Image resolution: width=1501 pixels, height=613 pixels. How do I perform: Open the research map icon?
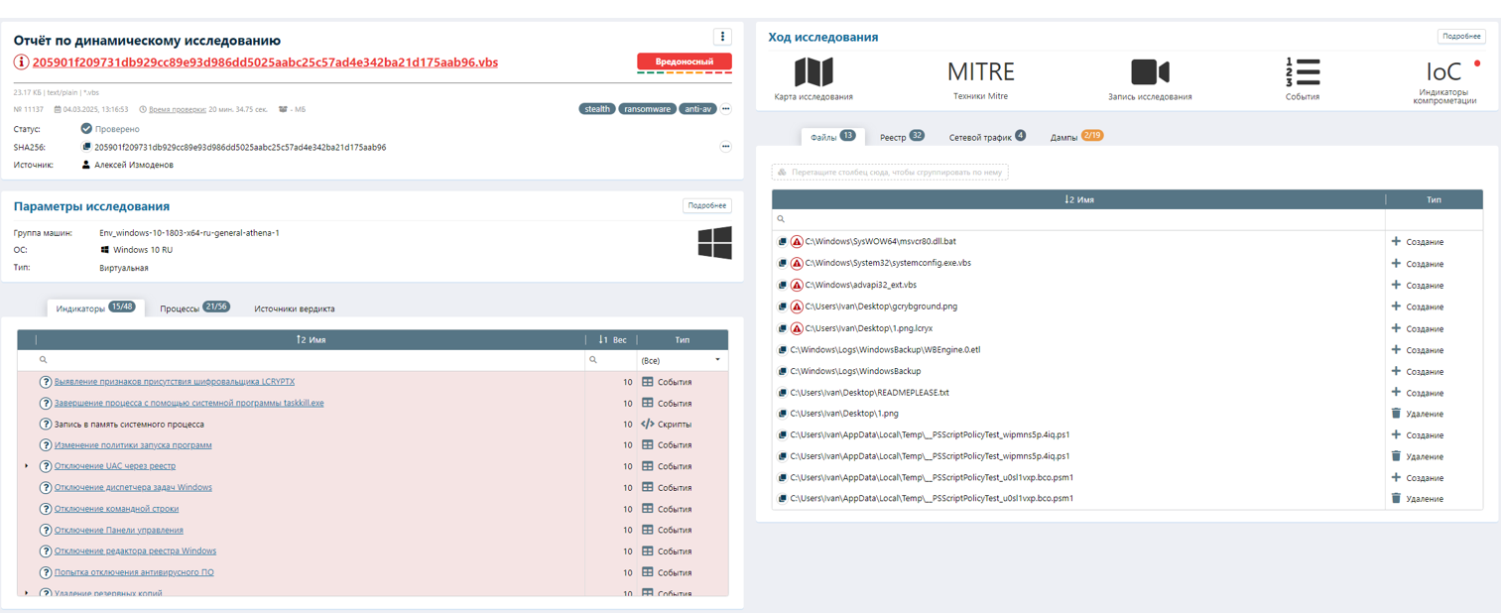813,72
